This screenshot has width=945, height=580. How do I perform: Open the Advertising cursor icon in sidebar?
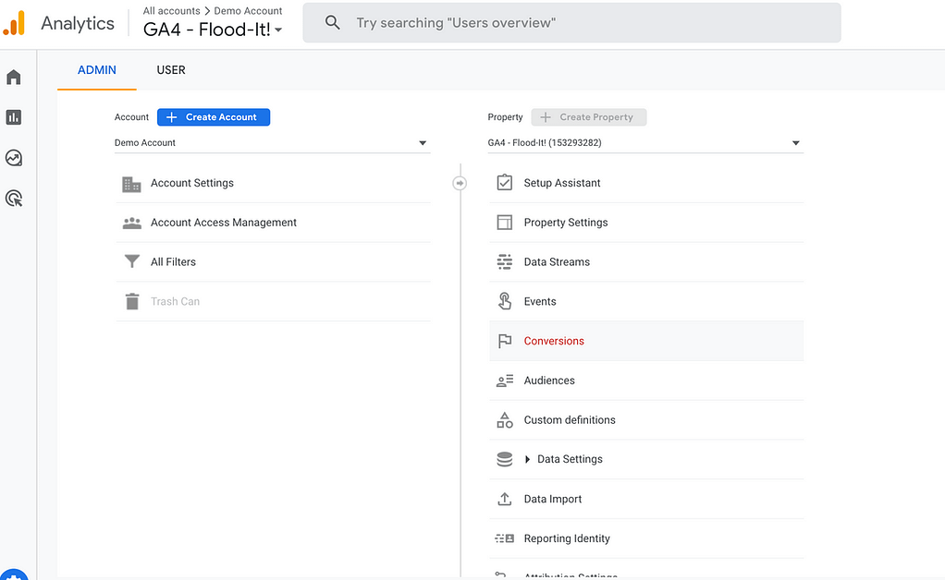[x=13, y=198]
